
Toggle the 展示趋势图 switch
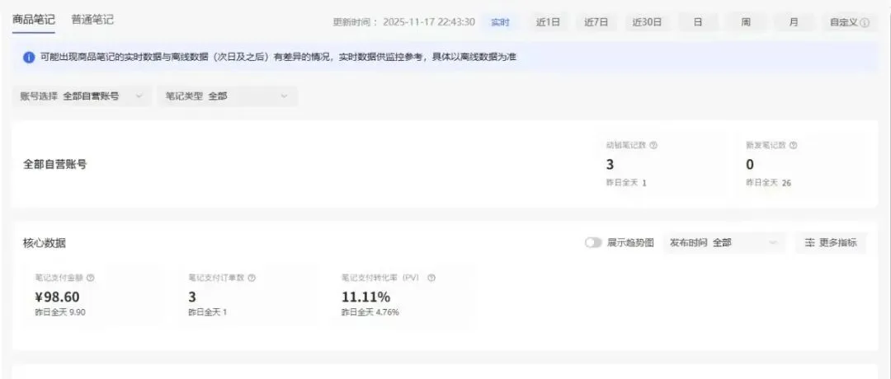click(592, 243)
